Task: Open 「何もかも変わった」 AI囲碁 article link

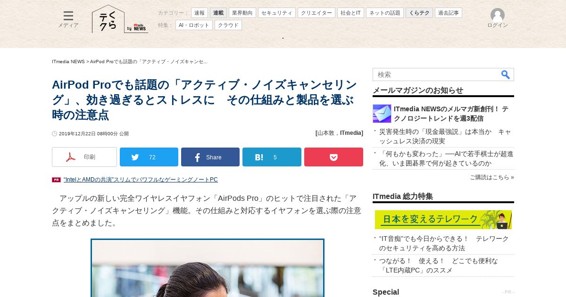Action: tap(446, 158)
